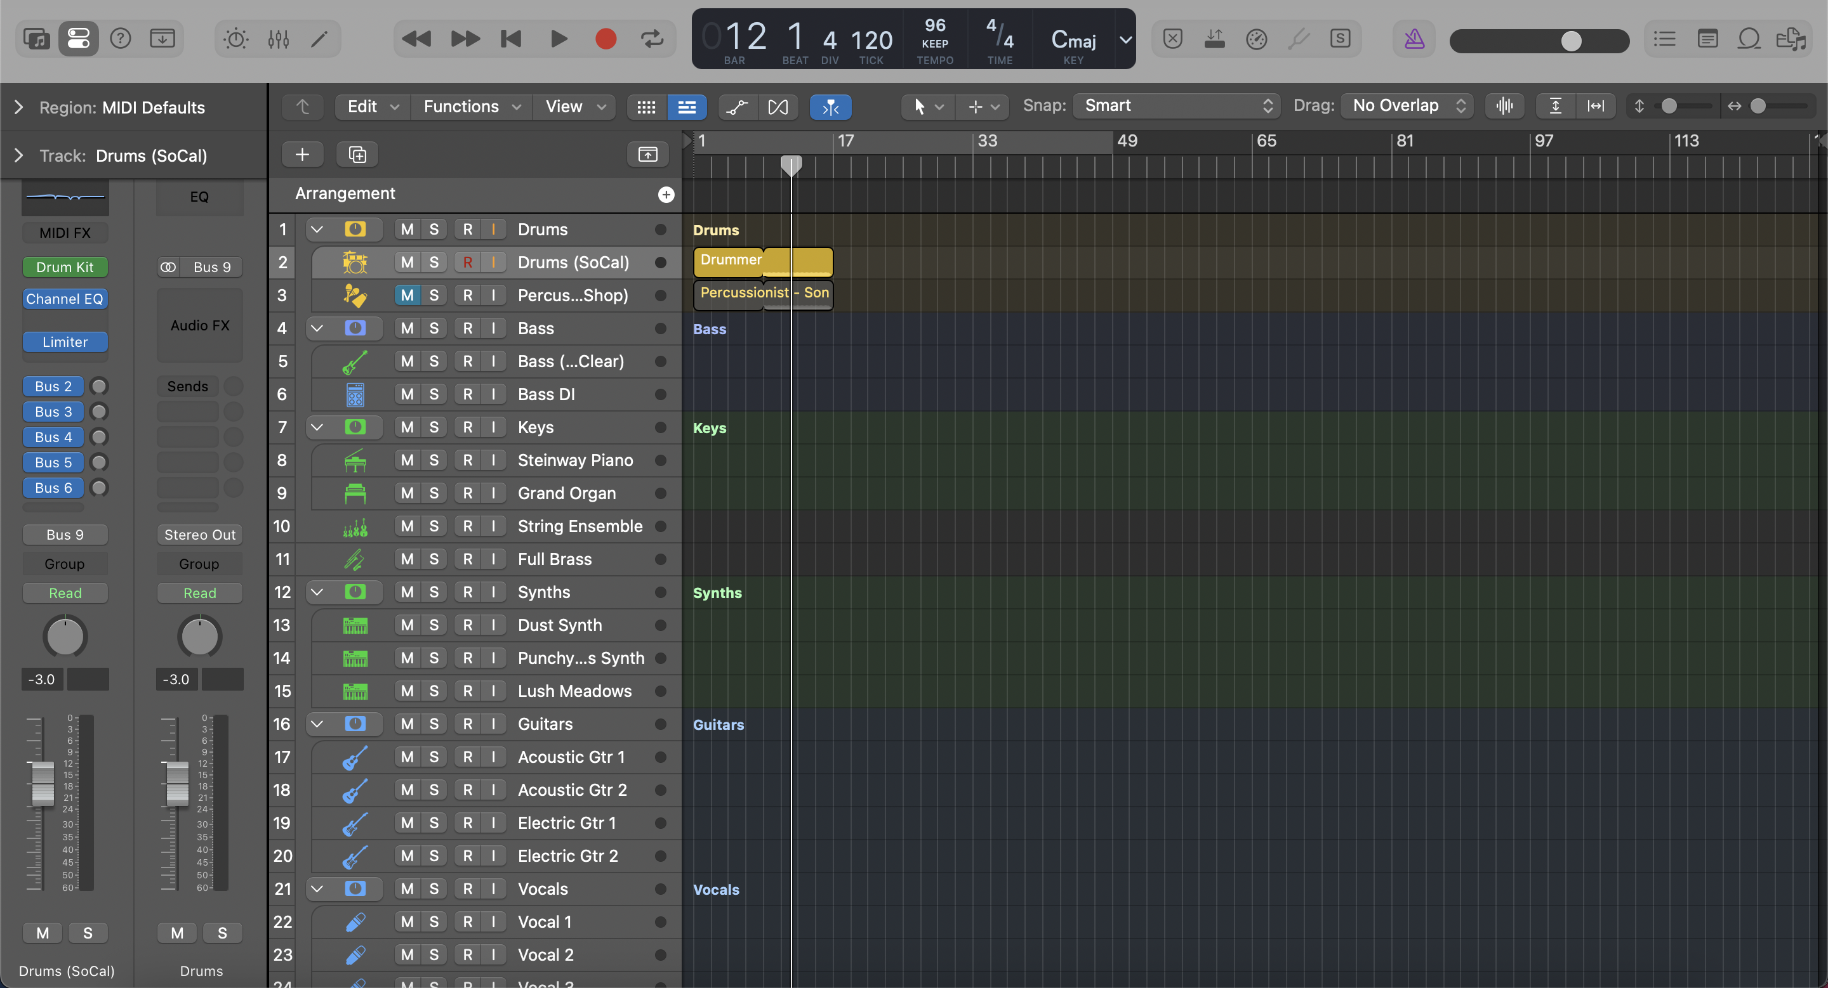
Task: Open the Library panel icon
Action: 36,38
